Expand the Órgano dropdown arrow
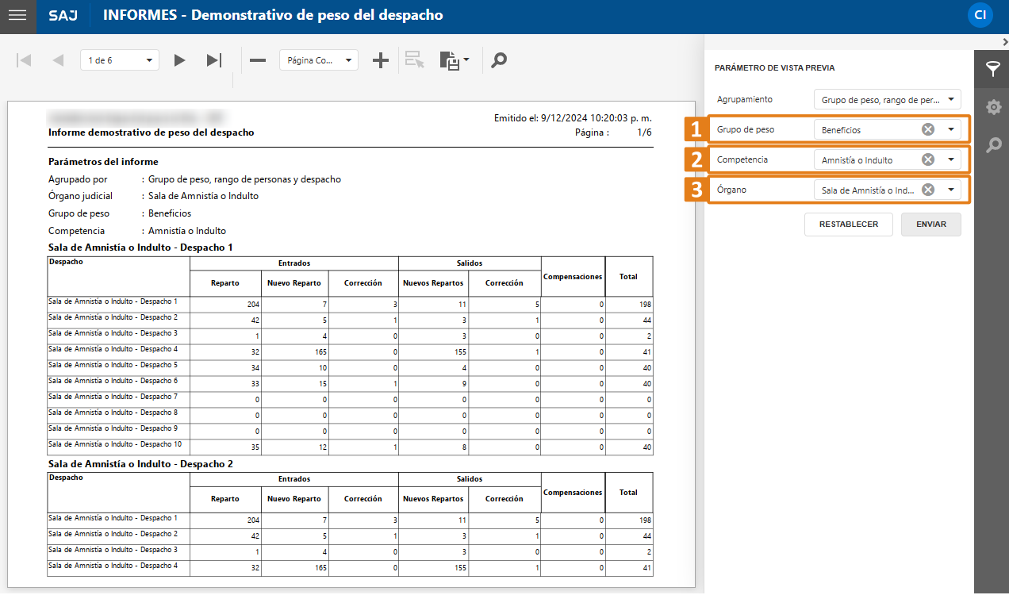Image resolution: width=1009 pixels, height=595 pixels. click(950, 190)
